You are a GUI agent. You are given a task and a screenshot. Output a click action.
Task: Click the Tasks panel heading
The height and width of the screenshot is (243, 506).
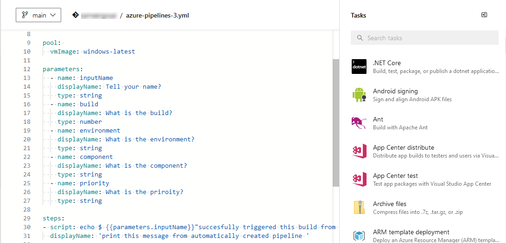358,15
